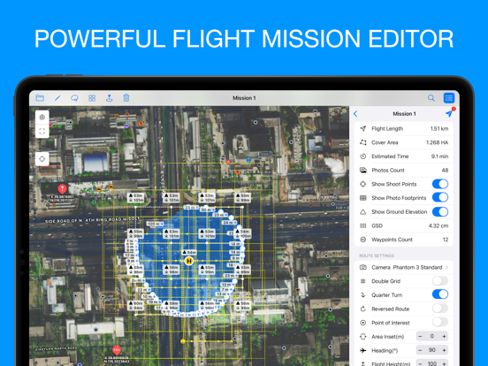Screen dimensions: 488x366
Task: Enable Point of Interest switch
Action: [x=440, y=323]
